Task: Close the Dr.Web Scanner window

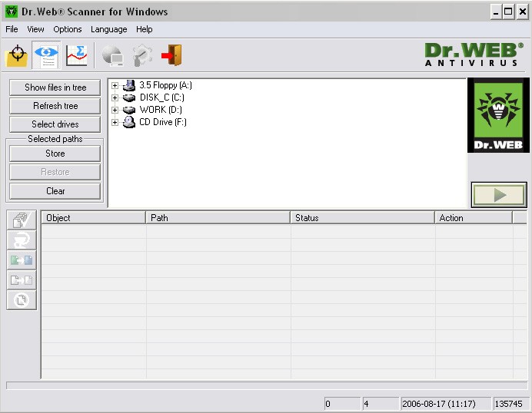Action: (522, 12)
